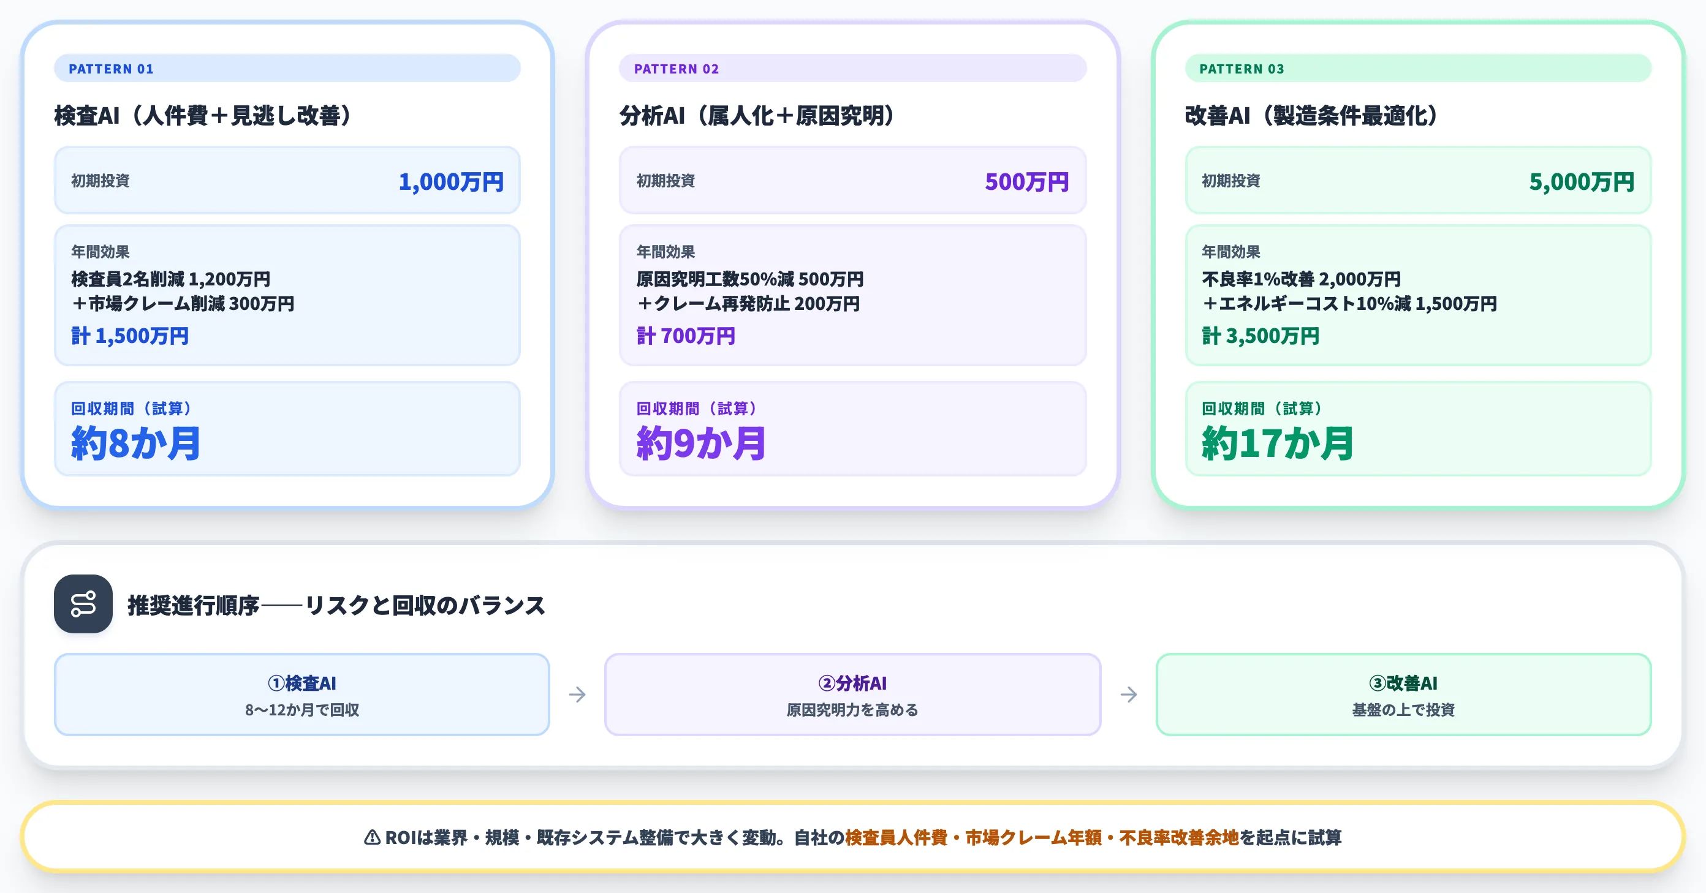Click the 5,000万円 initial investment value

point(1582,181)
